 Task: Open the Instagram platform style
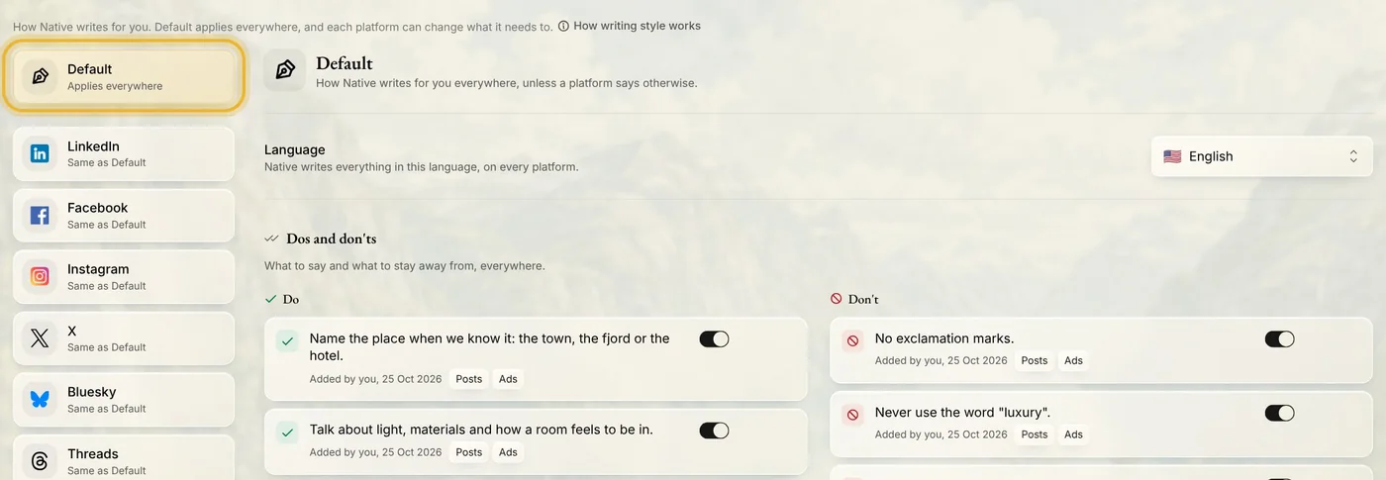click(x=124, y=276)
